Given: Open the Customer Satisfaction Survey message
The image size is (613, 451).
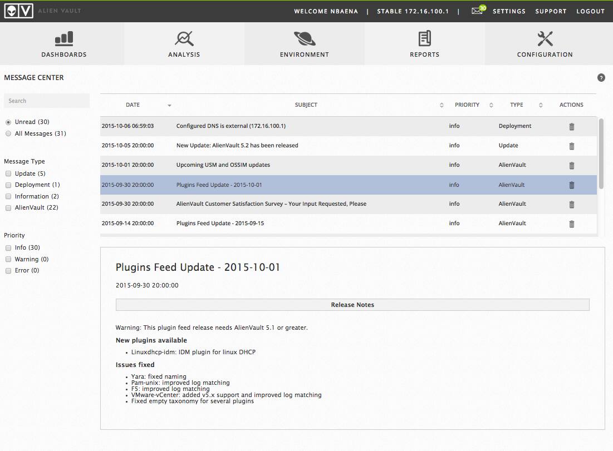Looking at the screenshot, I should (271, 204).
